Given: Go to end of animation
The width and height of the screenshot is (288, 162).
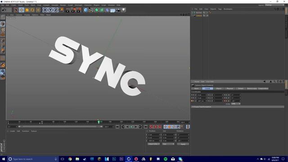Looking at the screenshot, I should tap(146, 127).
